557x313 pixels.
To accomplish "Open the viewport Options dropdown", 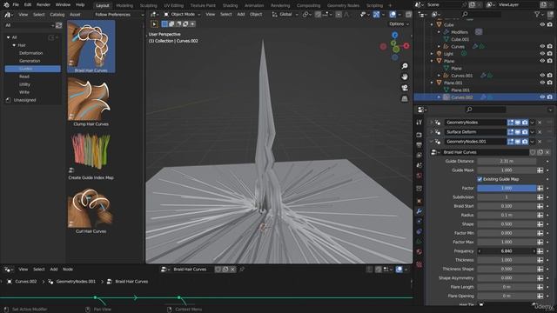I will coord(399,23).
